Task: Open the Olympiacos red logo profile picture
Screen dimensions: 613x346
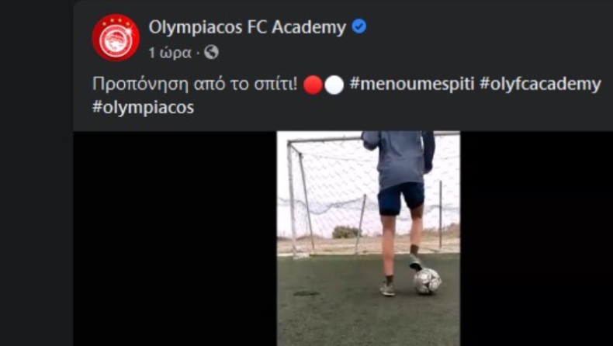Action: click(116, 37)
